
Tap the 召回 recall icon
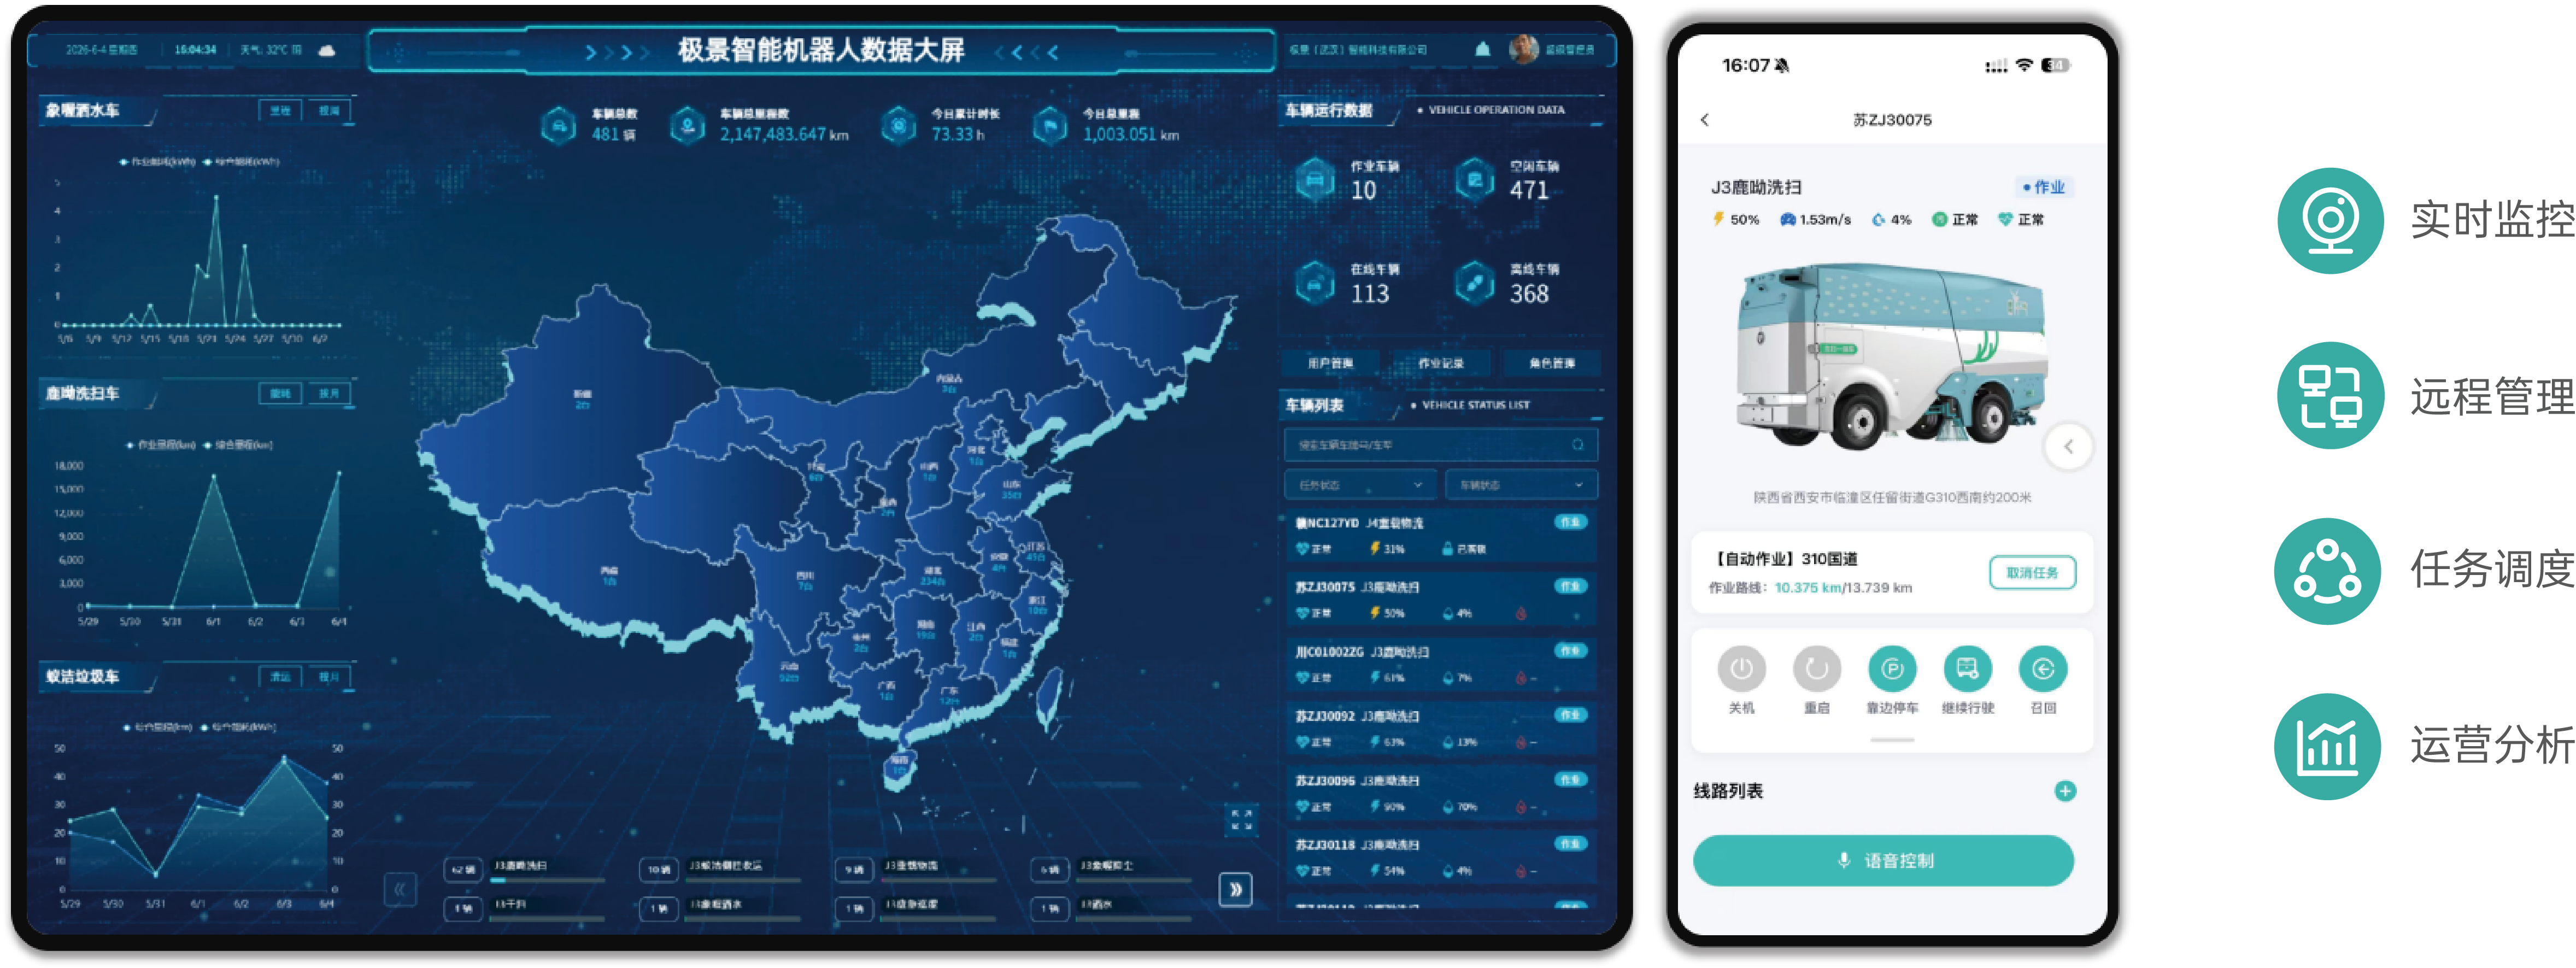coord(2043,669)
